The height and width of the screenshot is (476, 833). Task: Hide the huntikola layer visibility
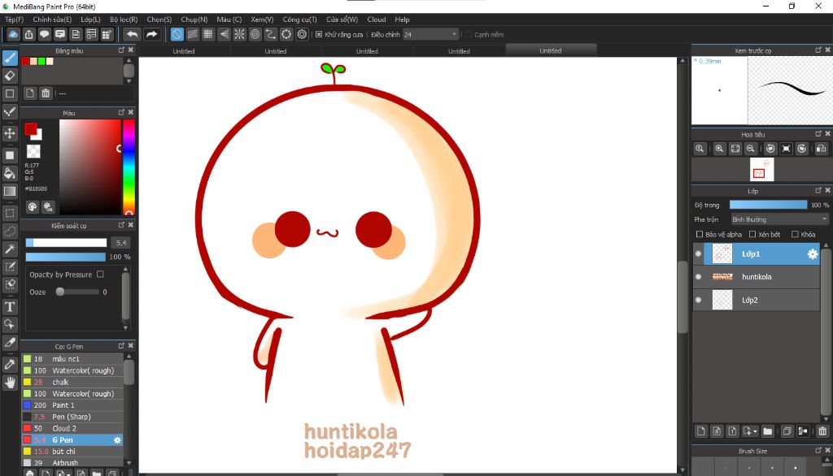698,276
